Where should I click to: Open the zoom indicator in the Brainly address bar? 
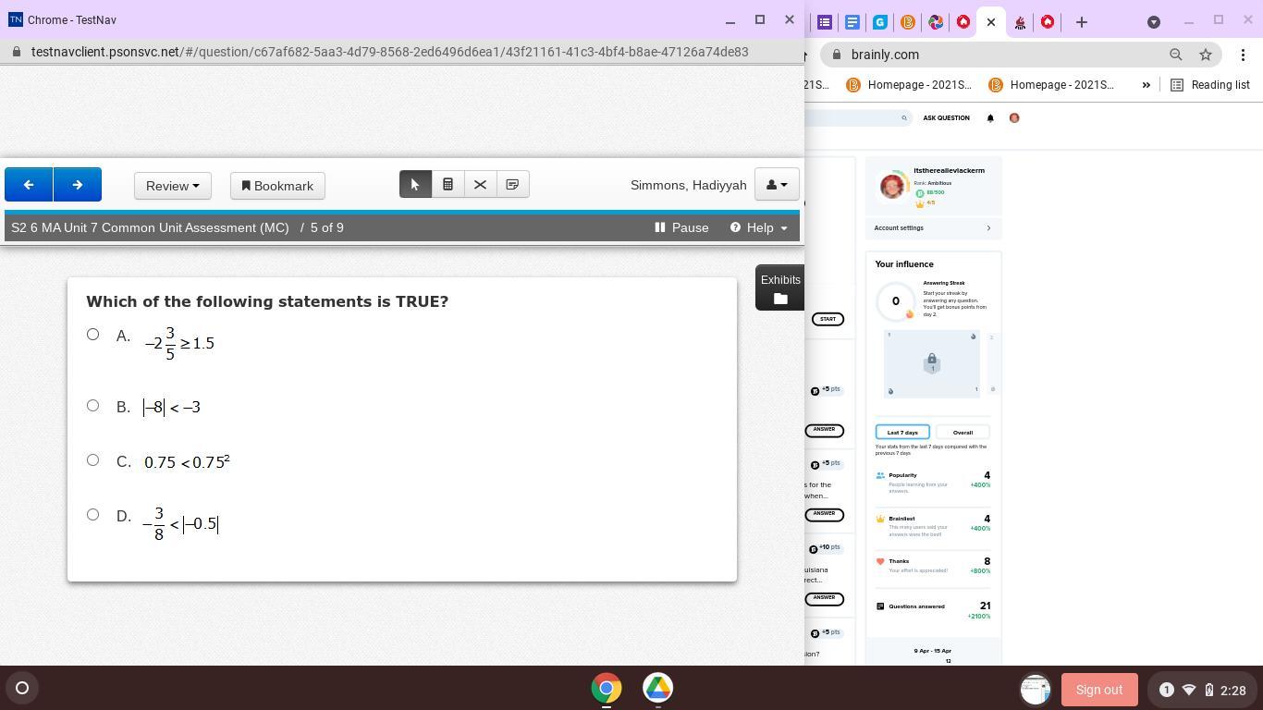click(x=1176, y=55)
